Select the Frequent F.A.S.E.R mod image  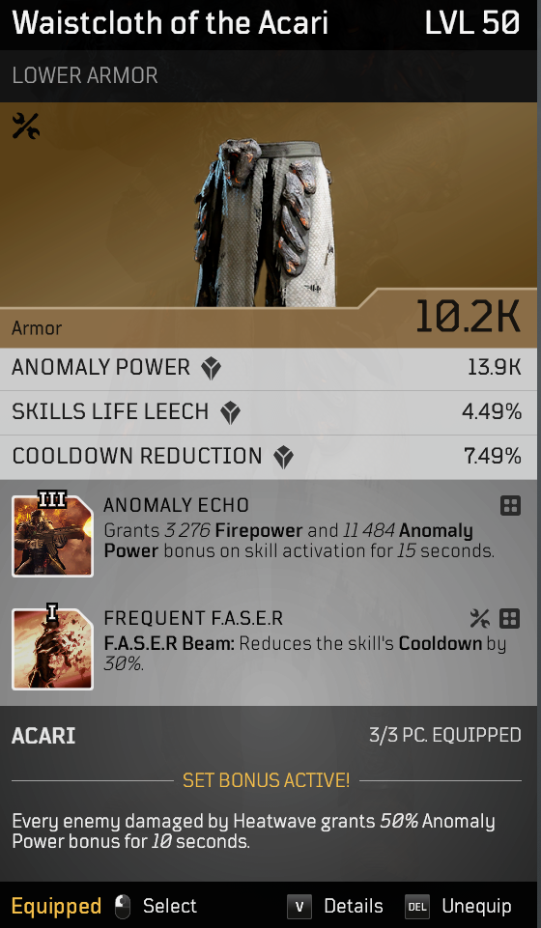pyautogui.click(x=52, y=649)
